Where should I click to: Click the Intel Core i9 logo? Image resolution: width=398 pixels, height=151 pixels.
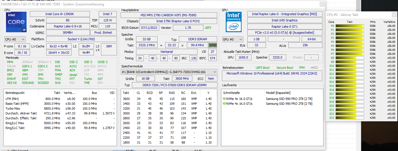coord(16,22)
